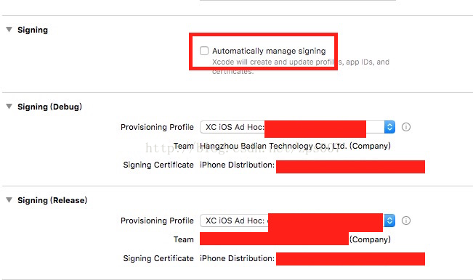This screenshot has height=280, width=473.
Task: Click the Provisioning Profile label under Debug
Action: click(x=157, y=128)
